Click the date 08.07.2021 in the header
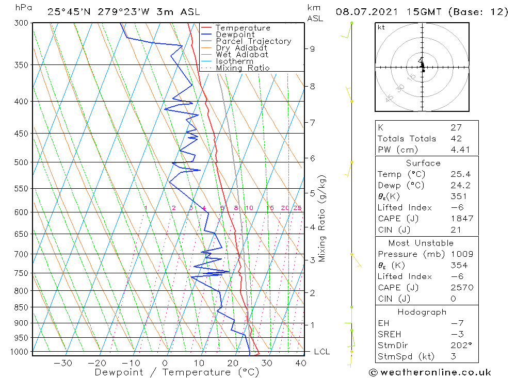This screenshot has height=378, width=516. coord(366,12)
